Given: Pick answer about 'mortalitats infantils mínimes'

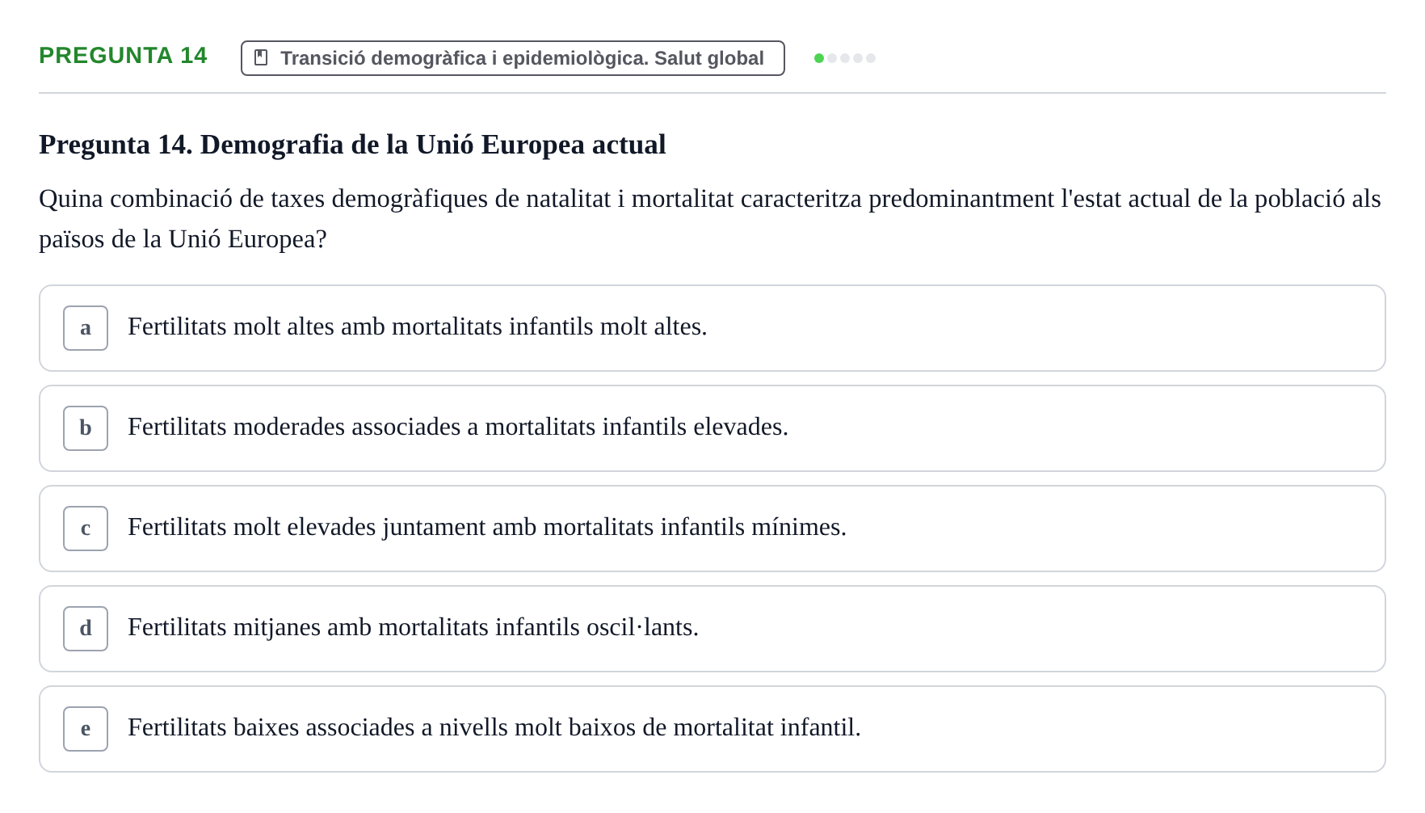Looking at the screenshot, I should [712, 529].
